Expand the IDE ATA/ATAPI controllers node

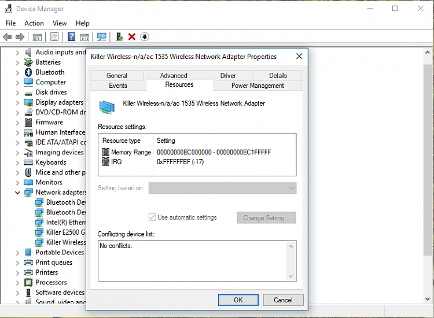point(17,143)
